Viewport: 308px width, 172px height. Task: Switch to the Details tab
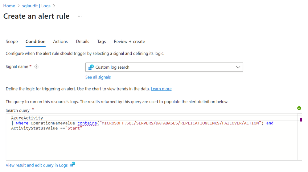[x=83, y=41]
